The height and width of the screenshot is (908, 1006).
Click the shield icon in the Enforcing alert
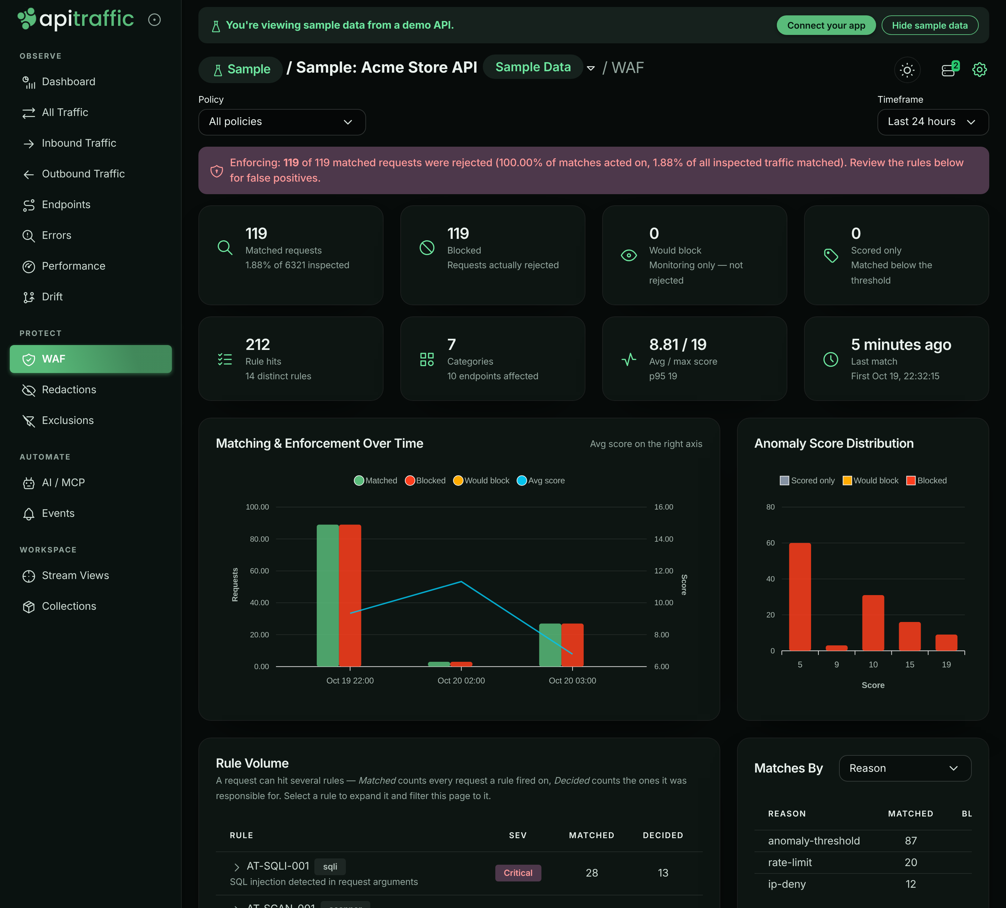coord(217,171)
